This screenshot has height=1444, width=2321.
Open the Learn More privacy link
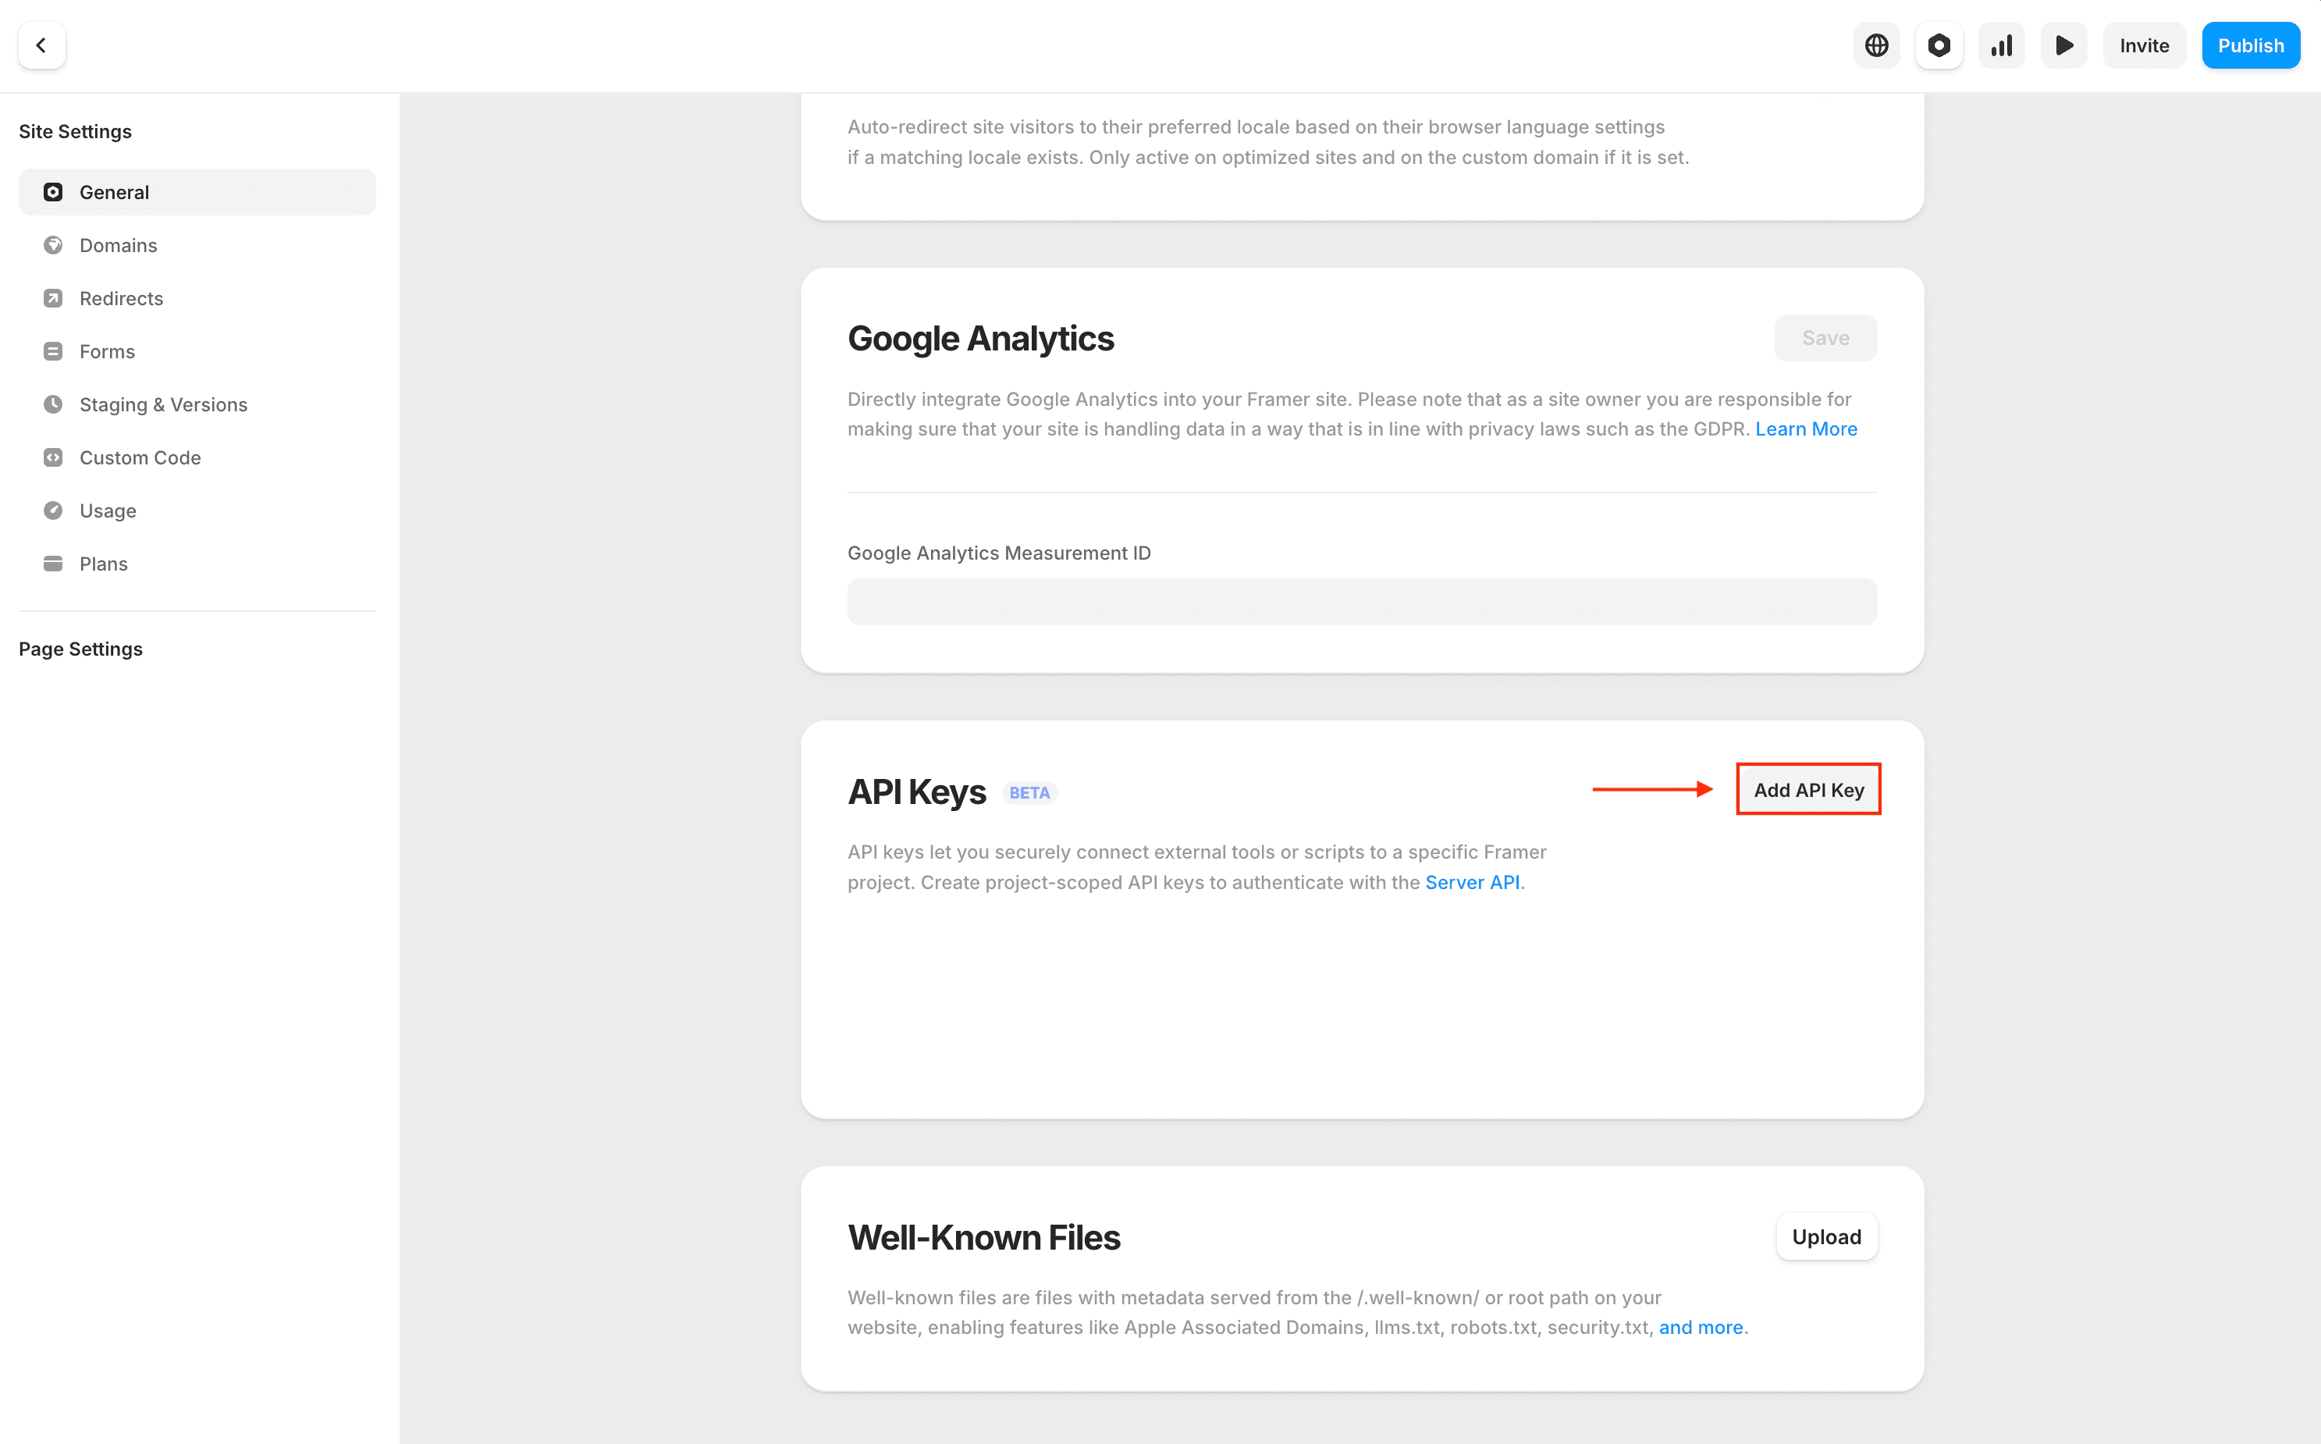(x=1805, y=428)
